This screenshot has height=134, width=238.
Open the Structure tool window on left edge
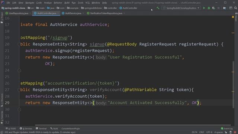click(x=1, y=100)
